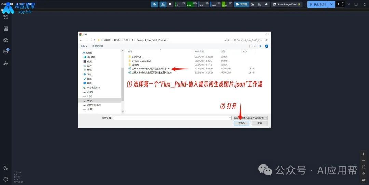Open ComfyUI settings gear icon

(x=6, y=179)
